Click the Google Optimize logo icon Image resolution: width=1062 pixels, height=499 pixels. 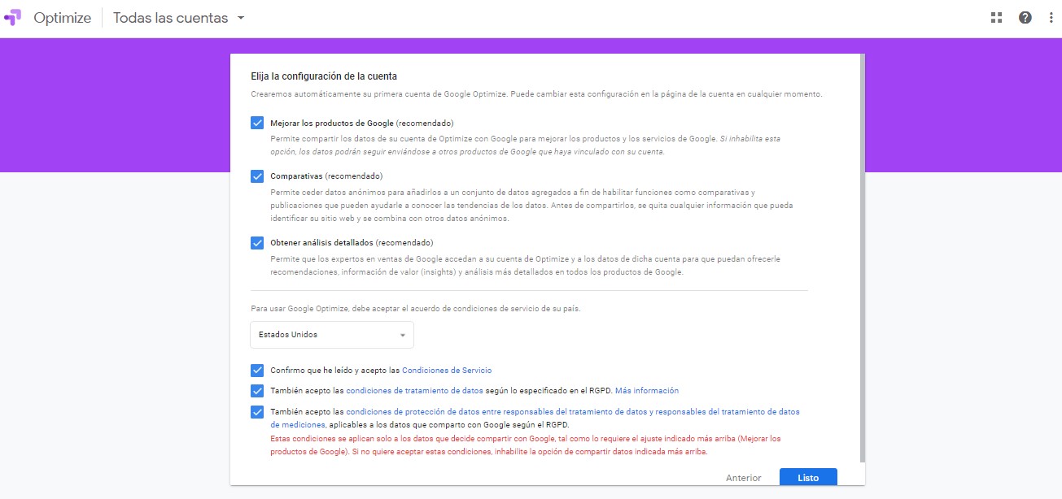tap(14, 18)
